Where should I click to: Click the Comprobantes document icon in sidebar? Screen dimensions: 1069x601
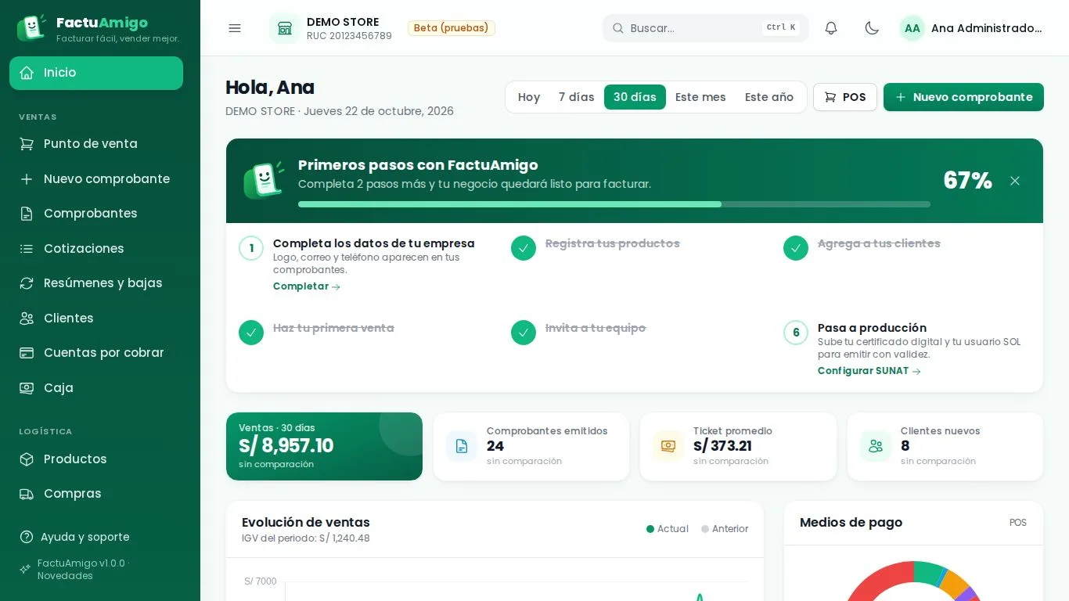(27, 214)
